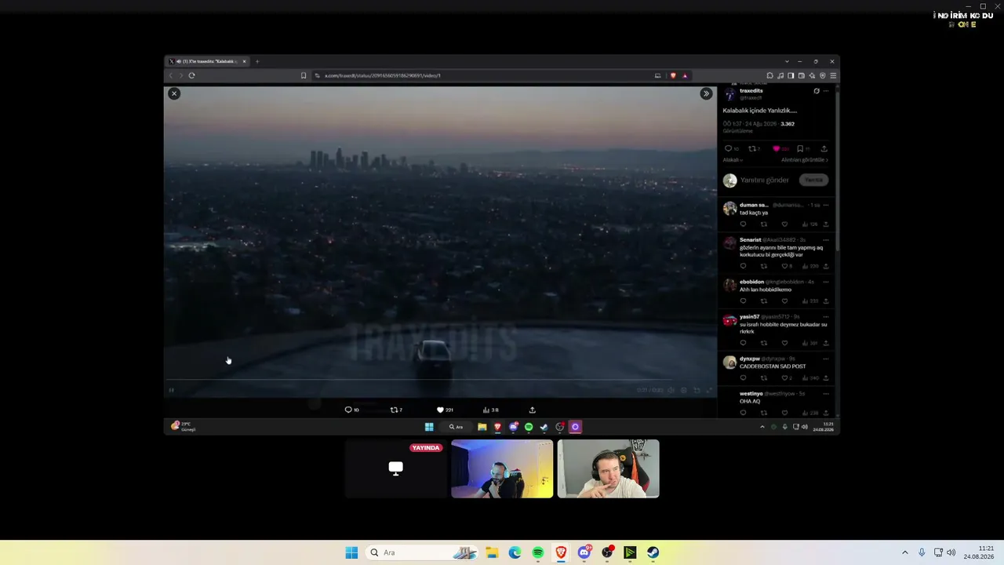Like the reply by duman sa...
Image resolution: width=1004 pixels, height=565 pixels.
tap(784, 224)
